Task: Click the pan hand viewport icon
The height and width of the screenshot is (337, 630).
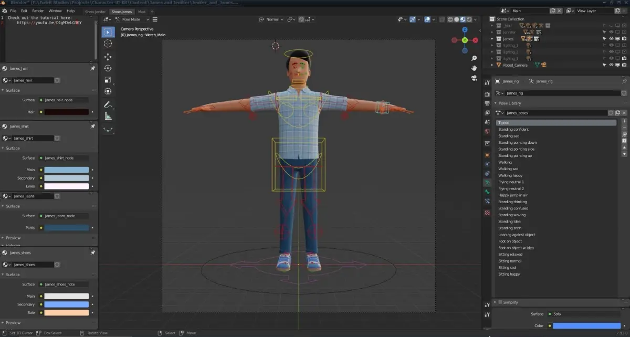Action: tap(474, 68)
